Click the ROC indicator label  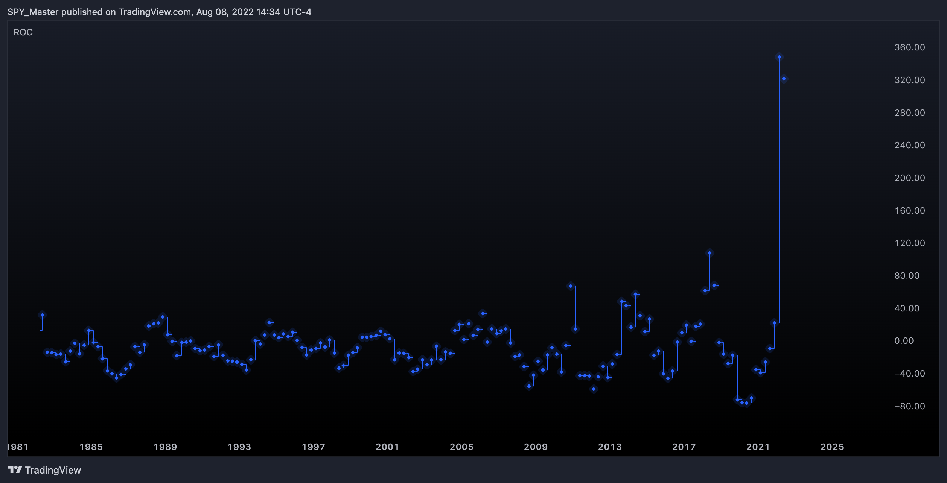coord(23,32)
